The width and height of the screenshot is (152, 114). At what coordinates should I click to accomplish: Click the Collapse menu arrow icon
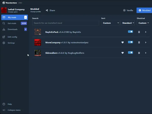tap(4, 110)
